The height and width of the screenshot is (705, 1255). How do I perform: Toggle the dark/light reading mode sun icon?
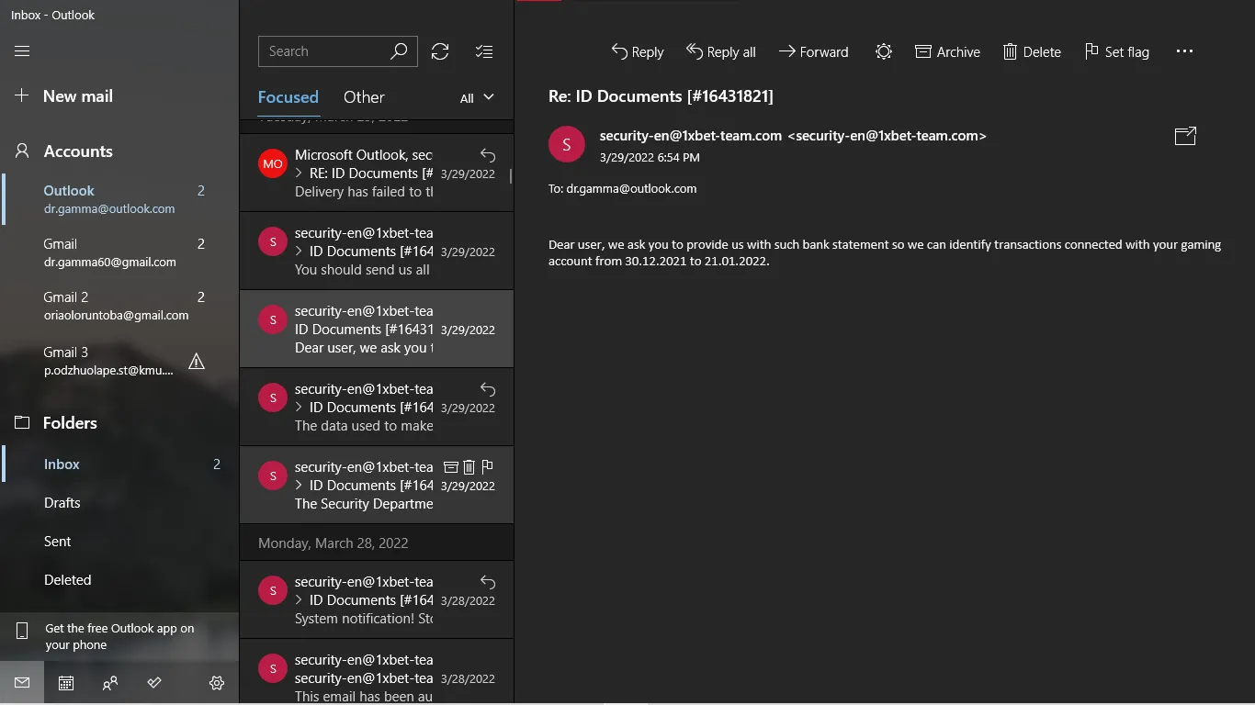coord(883,51)
